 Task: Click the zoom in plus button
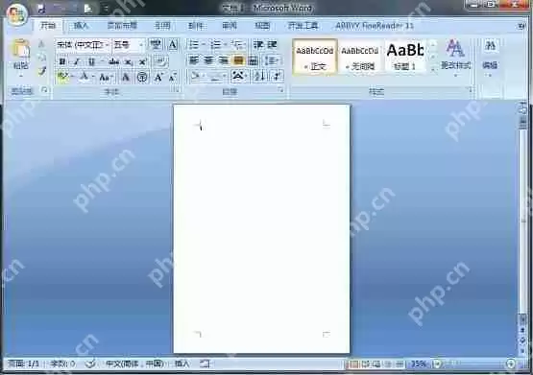(x=510, y=363)
